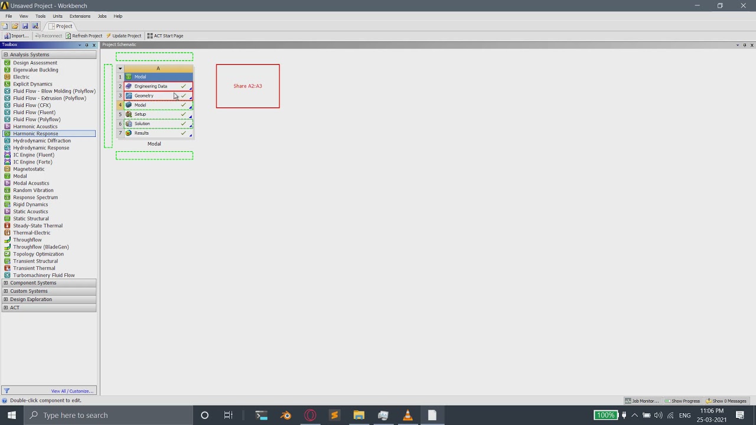Click the Windows taskbar search box
This screenshot has width=756, height=425.
pos(109,415)
